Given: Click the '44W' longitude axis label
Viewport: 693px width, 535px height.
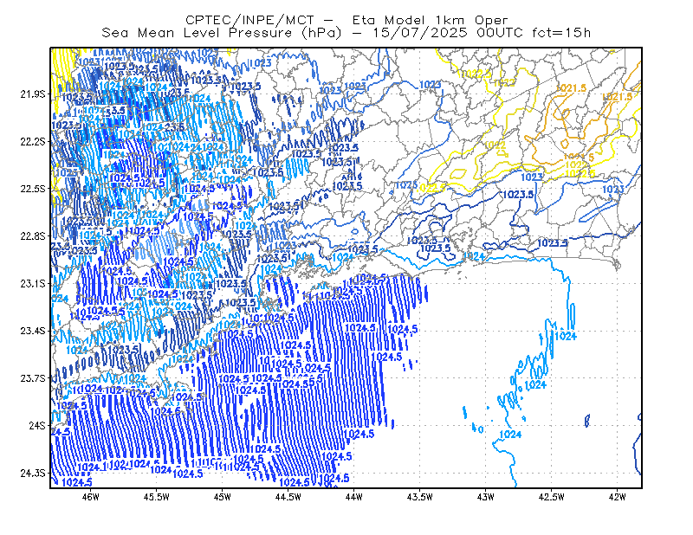Looking at the screenshot, I should (x=354, y=497).
